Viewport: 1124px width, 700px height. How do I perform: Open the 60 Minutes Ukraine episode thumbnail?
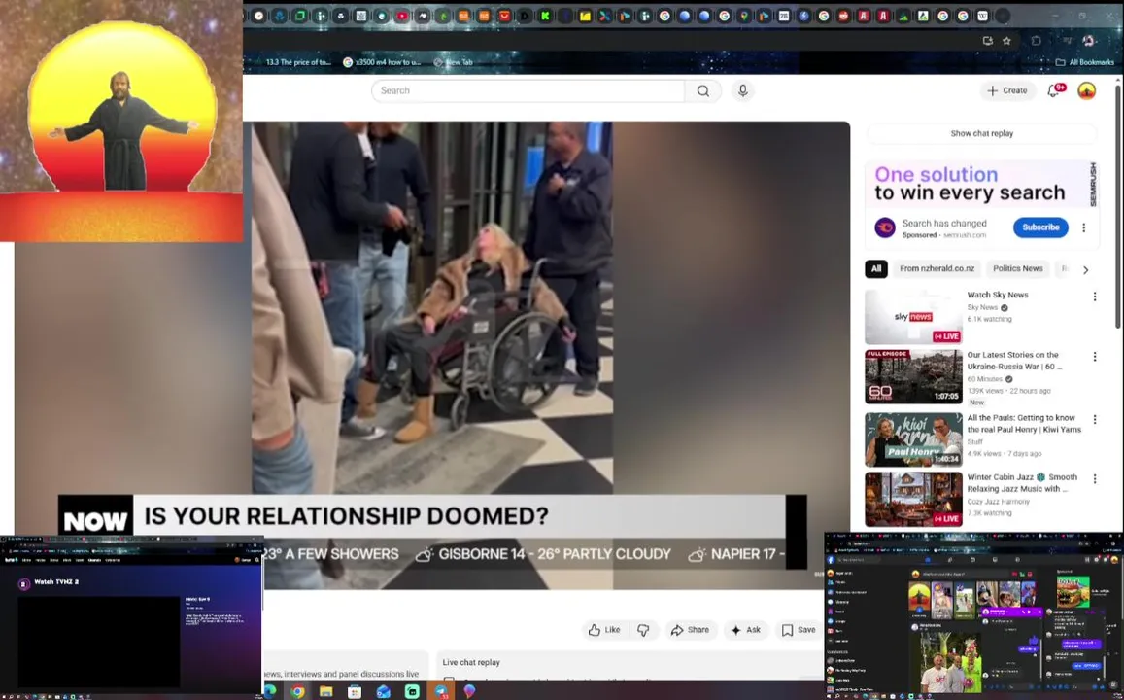913,376
